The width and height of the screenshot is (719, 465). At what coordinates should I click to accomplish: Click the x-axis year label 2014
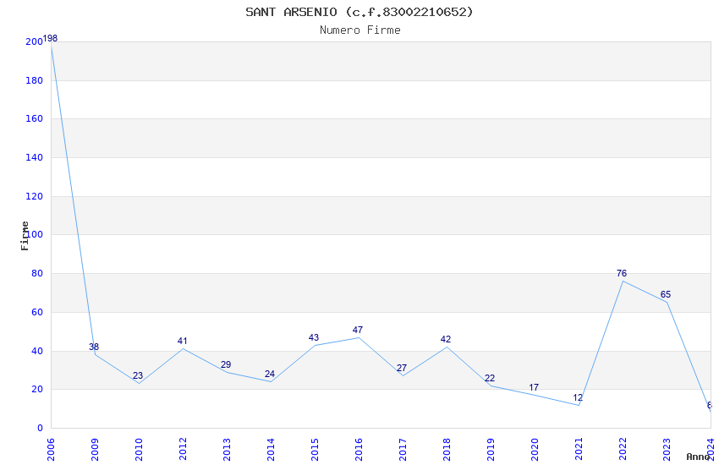tap(271, 450)
